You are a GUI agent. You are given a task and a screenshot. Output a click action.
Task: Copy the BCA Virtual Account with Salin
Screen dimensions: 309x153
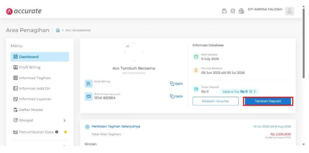176,96
